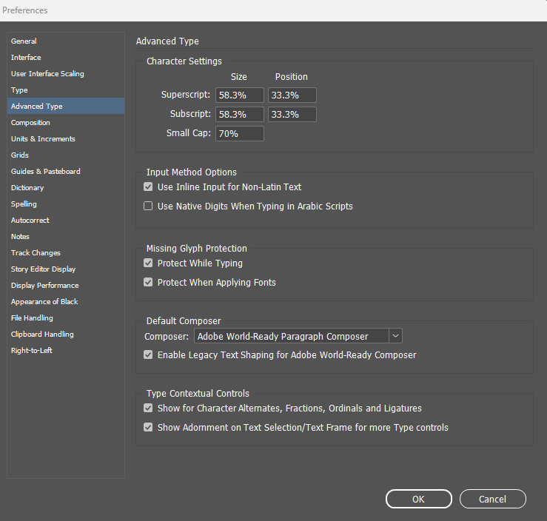Enable Use Native Digits in Arabic Scripts
Image resolution: width=547 pixels, height=521 pixels.
[148, 206]
